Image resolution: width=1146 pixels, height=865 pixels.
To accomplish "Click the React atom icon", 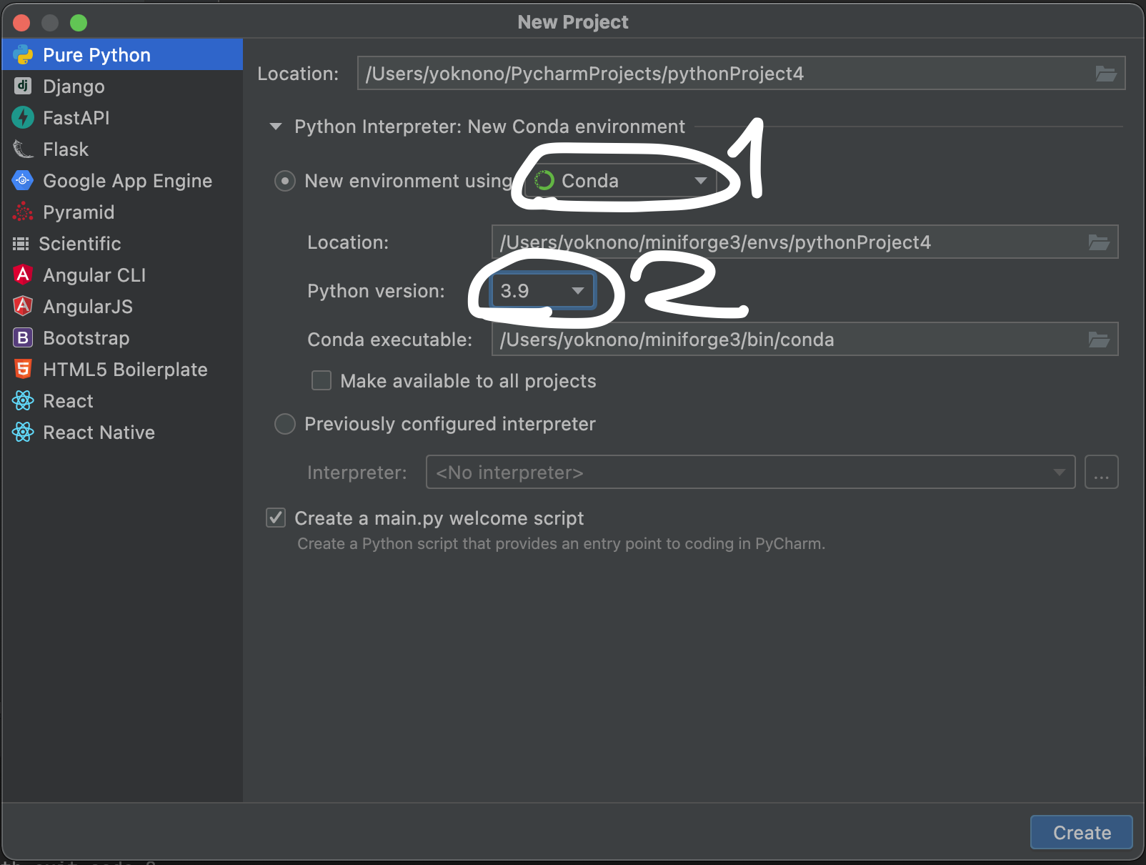I will pyautogui.click(x=23, y=401).
